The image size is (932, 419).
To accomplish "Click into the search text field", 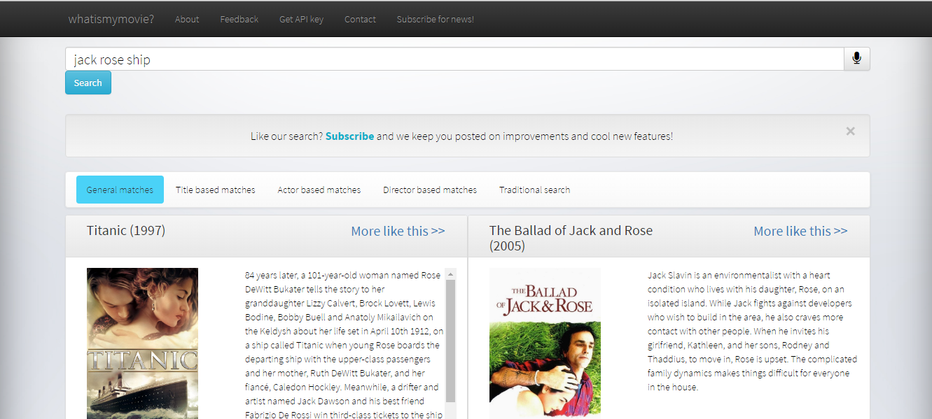I will [x=454, y=59].
